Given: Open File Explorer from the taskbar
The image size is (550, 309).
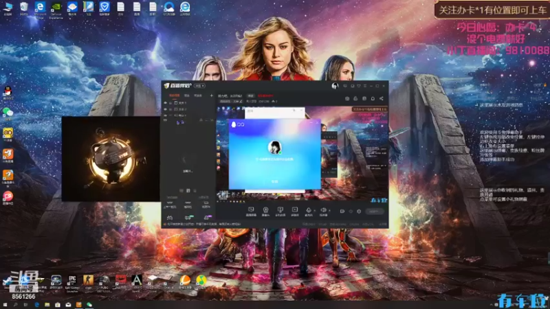Looking at the screenshot, I should click(47, 305).
